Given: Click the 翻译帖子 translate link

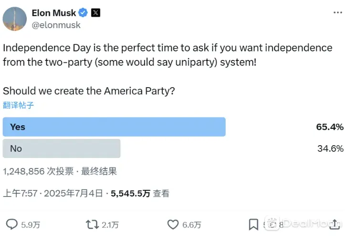Looking at the screenshot, I should click(18, 105).
